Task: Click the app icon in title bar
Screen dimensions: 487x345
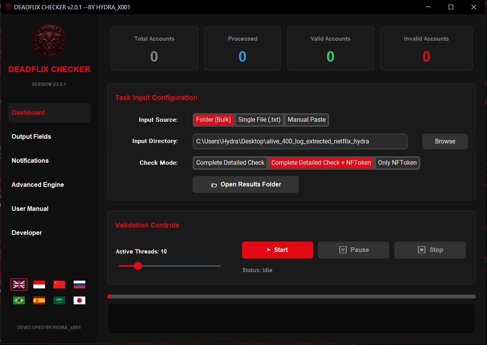Action: [8, 7]
